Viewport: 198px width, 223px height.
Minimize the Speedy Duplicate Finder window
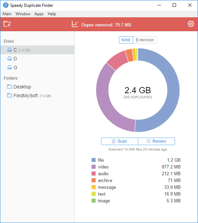pyautogui.click(x=159, y=5)
